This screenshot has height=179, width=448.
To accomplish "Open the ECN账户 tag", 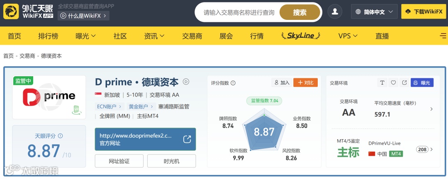I will (x=109, y=106).
